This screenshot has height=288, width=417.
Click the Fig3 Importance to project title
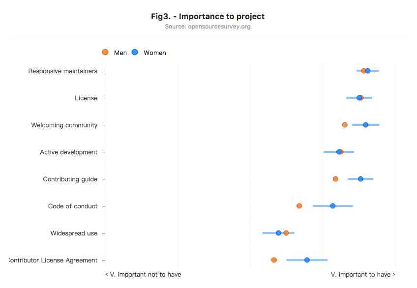[x=208, y=17]
